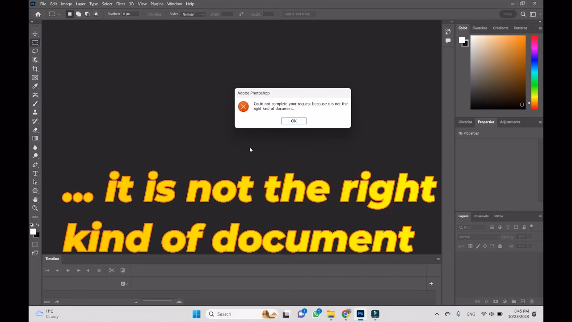This screenshot has width=572, height=322.
Task: Click the Add layer mask icon
Action: click(496, 301)
